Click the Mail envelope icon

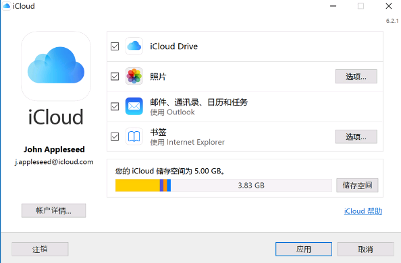tap(134, 106)
